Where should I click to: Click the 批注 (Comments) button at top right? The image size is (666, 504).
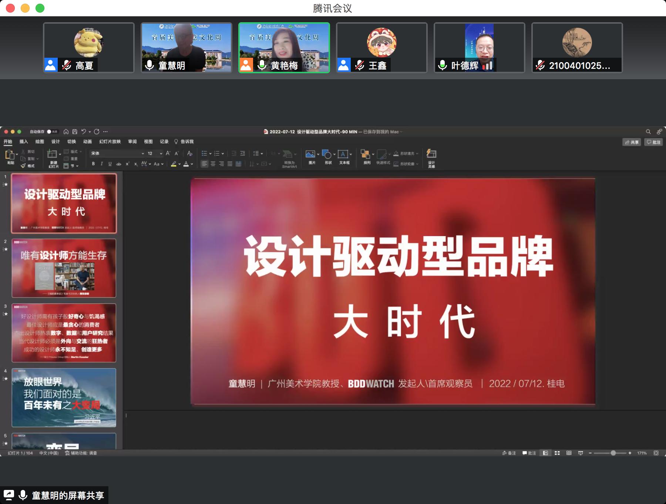[653, 142]
